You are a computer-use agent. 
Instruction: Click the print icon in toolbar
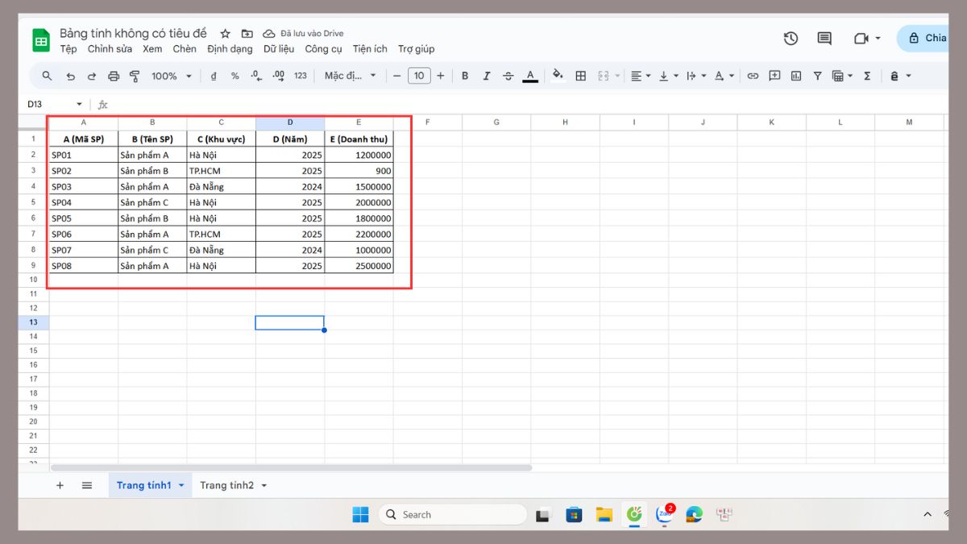coord(114,76)
